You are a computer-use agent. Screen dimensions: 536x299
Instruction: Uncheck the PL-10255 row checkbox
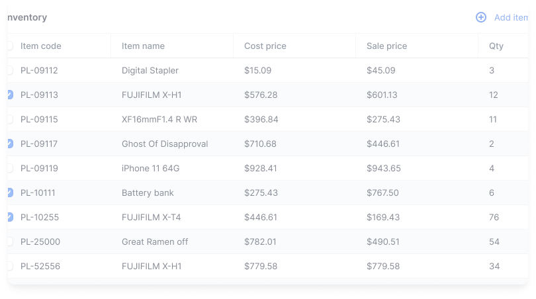click(10, 218)
